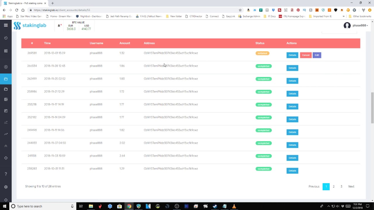This screenshot has height=210, width=374.
Task: Open Details for transaction 249498
Action: coord(292,132)
